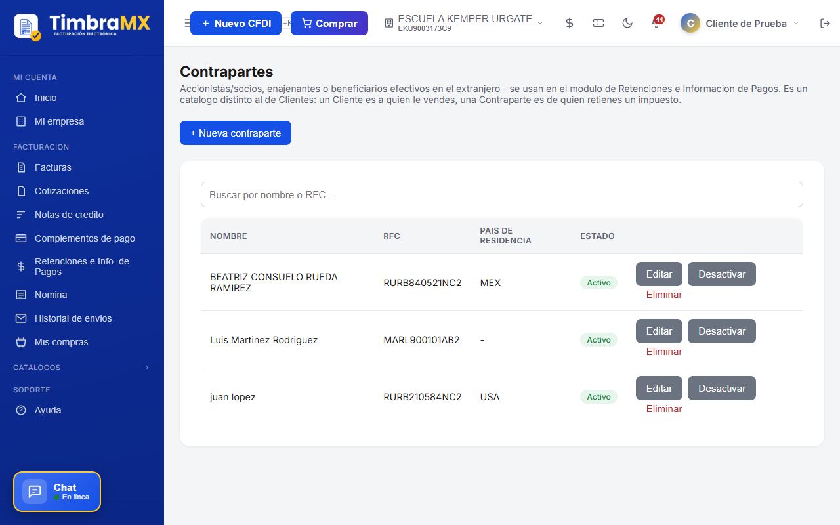The image size is (840, 525).
Task: Click Desactivar for BEATRIZ CONSUELO RUEDA RAMIREZ
Action: pos(722,274)
